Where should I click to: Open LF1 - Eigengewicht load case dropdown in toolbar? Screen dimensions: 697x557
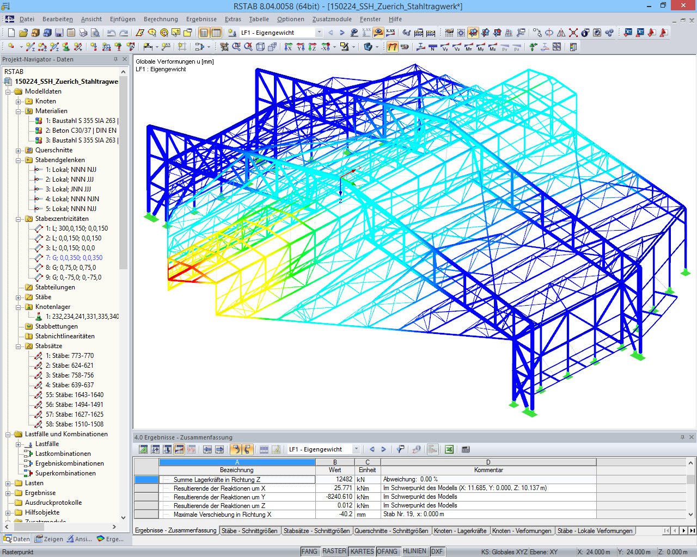point(319,33)
